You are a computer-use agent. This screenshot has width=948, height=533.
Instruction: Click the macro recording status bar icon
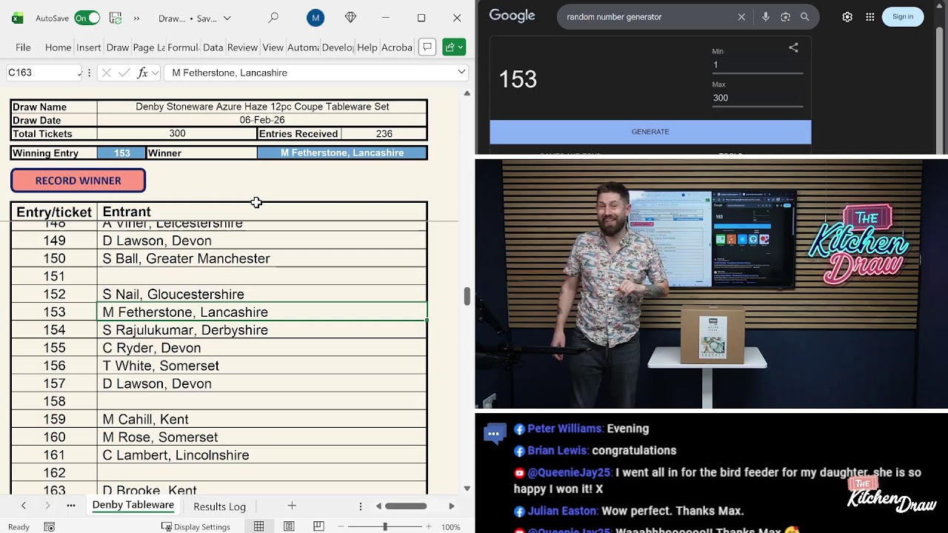pos(49,527)
